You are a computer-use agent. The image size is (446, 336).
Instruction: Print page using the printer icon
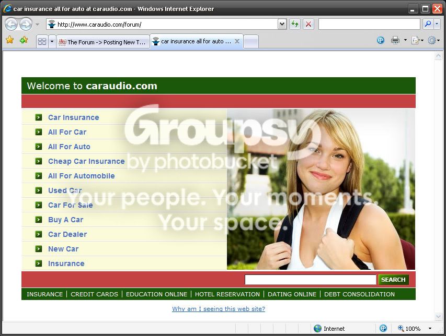(395, 40)
